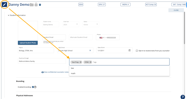This screenshot has height=99, width=187.
Task: Click the Date of birth field
Action: 114,50
